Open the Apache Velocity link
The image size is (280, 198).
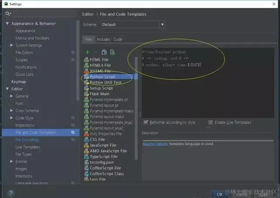click(155, 144)
